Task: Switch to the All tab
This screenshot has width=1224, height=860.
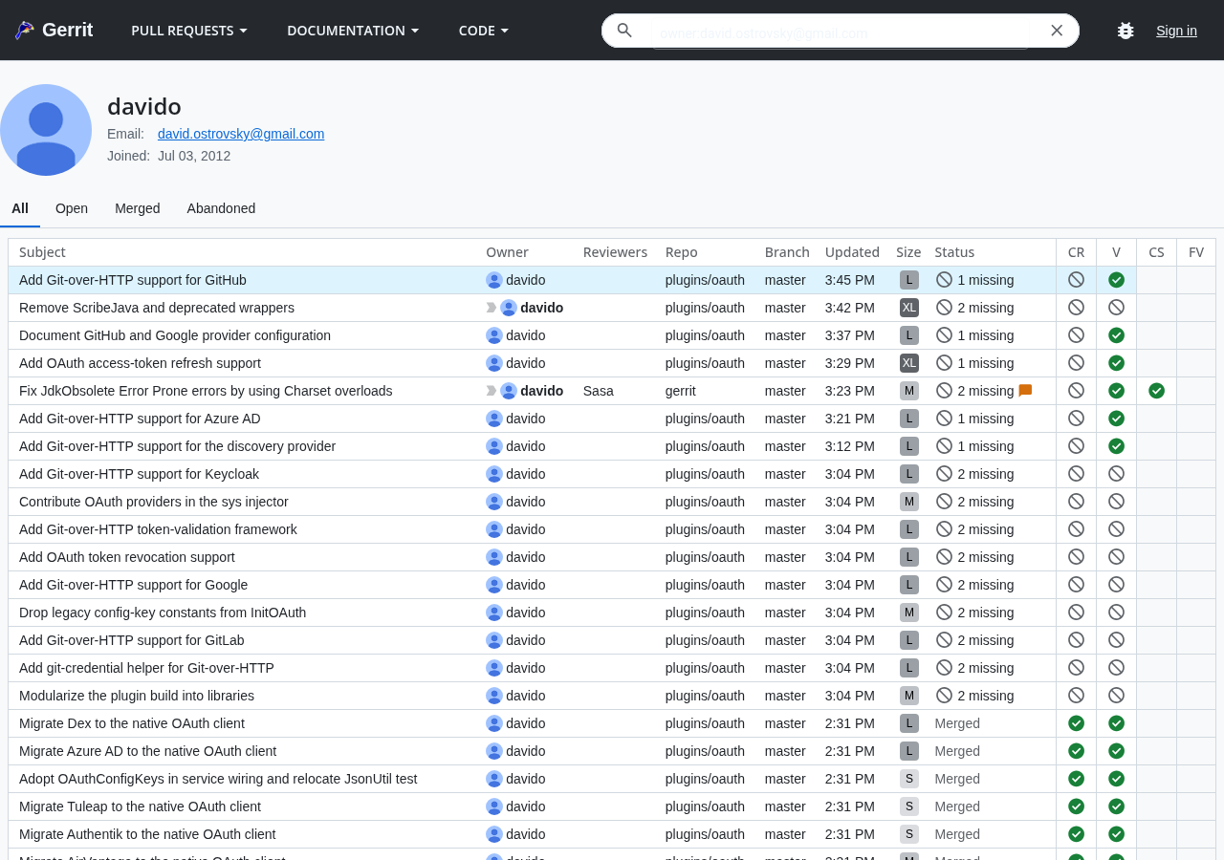Action: click(x=20, y=208)
